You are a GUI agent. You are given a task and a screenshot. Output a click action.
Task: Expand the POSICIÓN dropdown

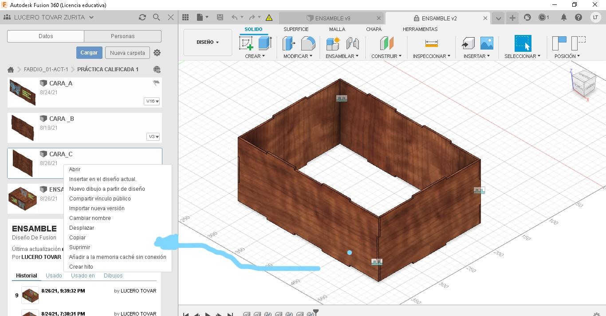567,56
